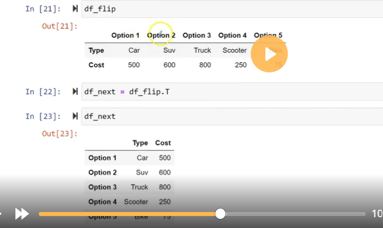Click the Option 4 column header in Out[21]
Viewport: 383px width, 228px height.
click(232, 35)
